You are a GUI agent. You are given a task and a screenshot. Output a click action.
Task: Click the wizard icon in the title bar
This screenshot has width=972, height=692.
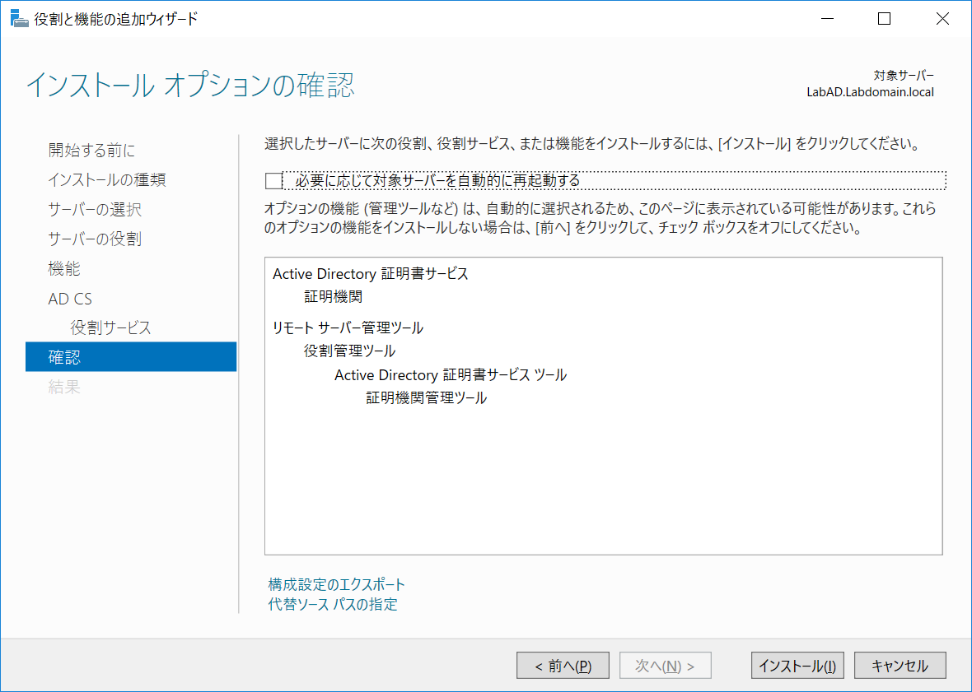(x=20, y=17)
